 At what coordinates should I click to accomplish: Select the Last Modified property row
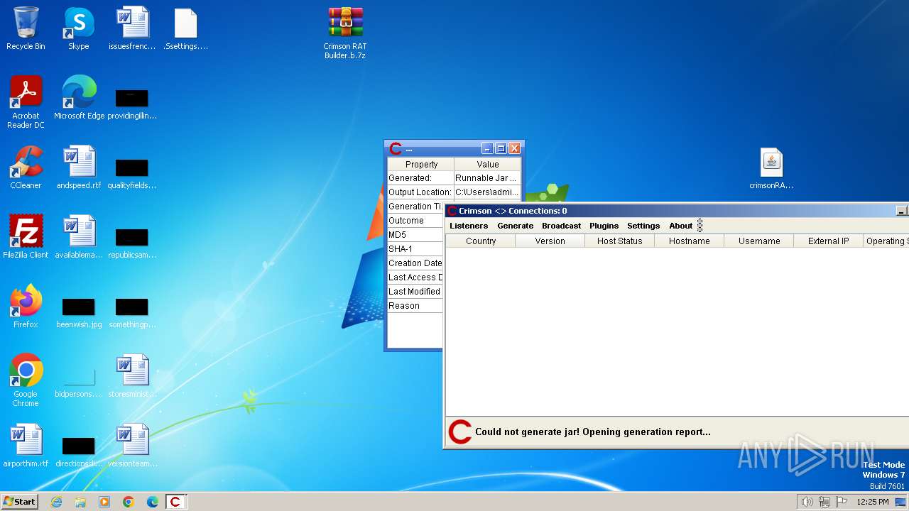[x=415, y=292]
